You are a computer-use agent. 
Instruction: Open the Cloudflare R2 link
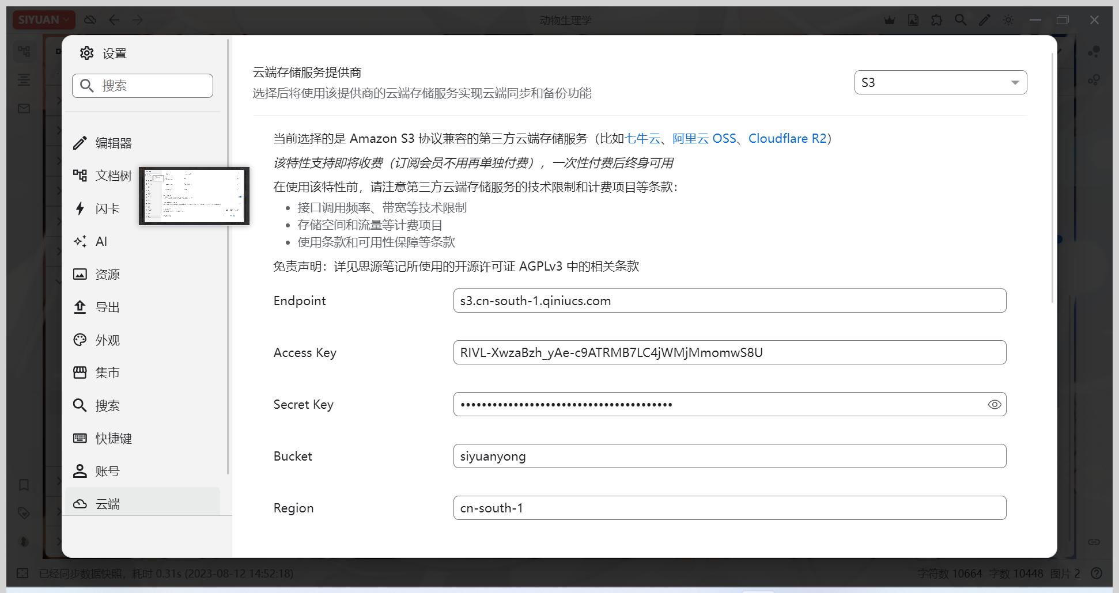[788, 138]
